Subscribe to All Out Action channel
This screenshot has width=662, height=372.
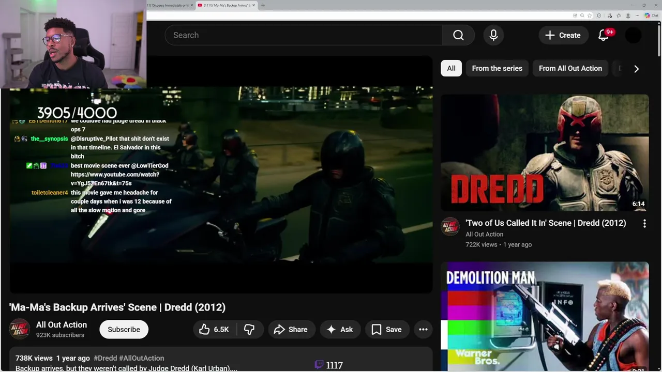pyautogui.click(x=124, y=330)
